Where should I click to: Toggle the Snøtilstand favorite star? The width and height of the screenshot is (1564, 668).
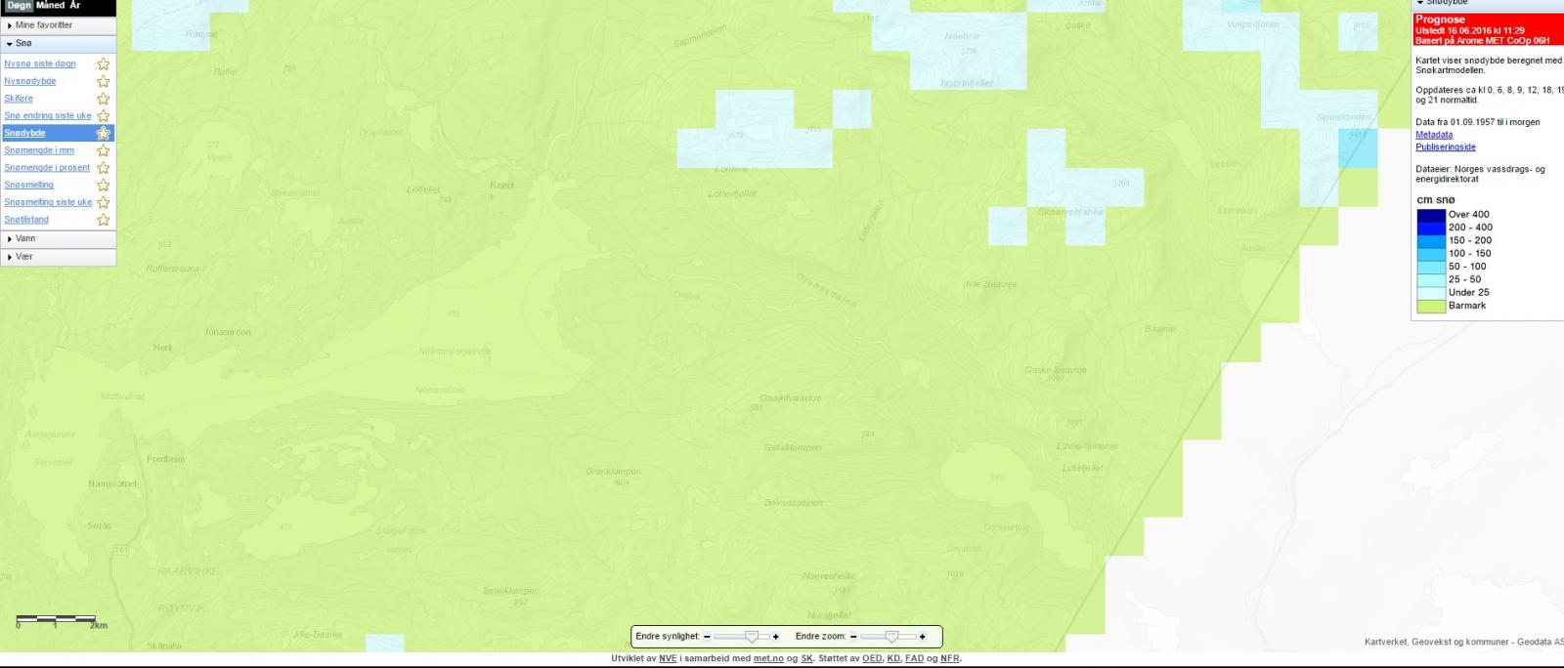click(103, 220)
